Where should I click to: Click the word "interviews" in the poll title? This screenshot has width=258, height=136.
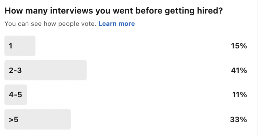point(72,11)
